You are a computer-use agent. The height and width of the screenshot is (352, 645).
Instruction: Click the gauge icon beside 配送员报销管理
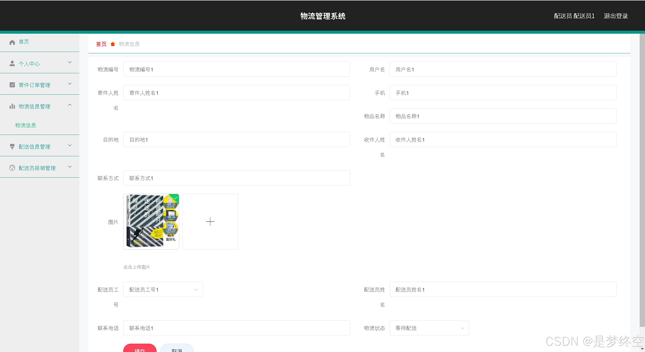pos(12,168)
